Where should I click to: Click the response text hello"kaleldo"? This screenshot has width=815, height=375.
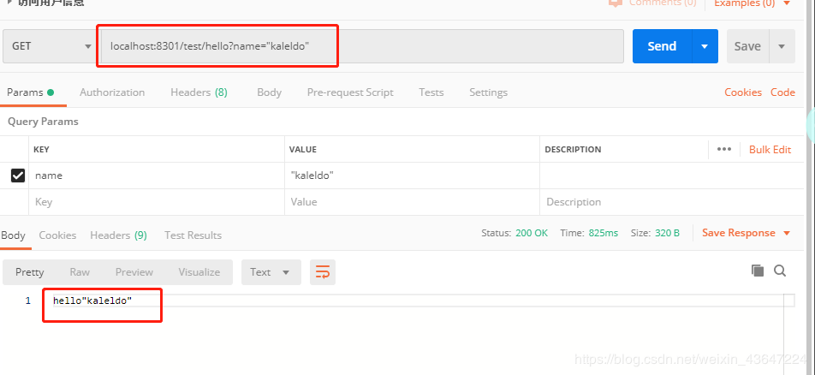tap(92, 301)
